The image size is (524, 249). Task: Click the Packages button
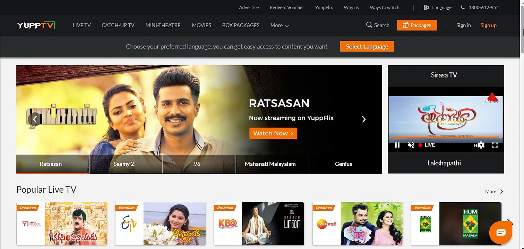(417, 25)
